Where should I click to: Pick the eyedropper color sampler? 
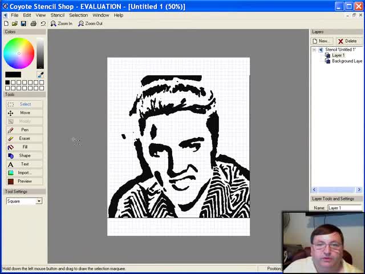(40, 75)
